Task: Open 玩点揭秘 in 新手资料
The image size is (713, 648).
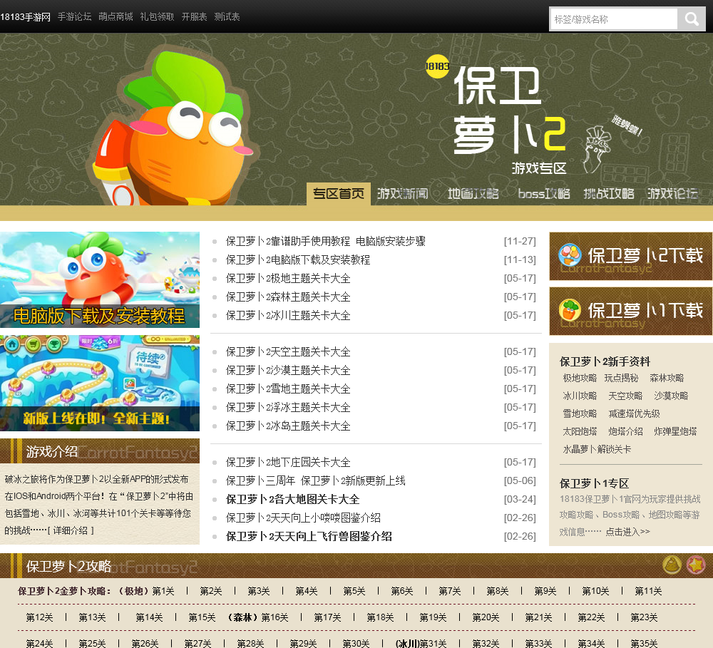Action: tap(621, 379)
